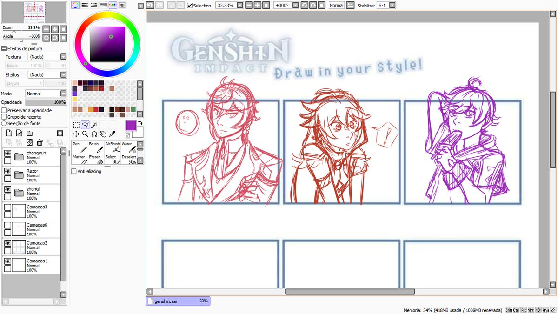Create a new linework layer
Viewport: 558px width, 314px height.
[19, 133]
